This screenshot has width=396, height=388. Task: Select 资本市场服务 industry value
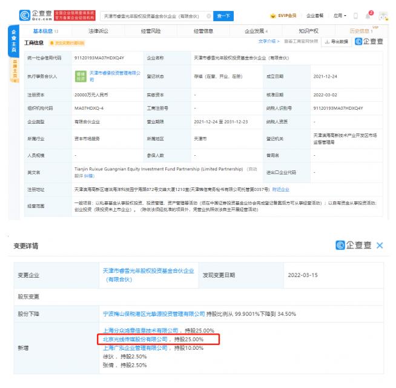(87, 139)
